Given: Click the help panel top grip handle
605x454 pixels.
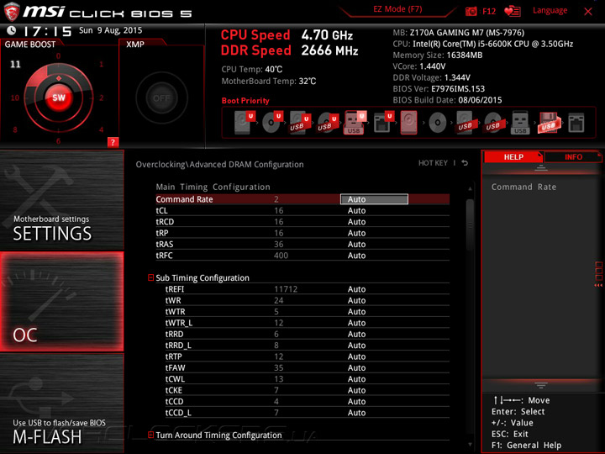Looking at the screenshot, I should pyautogui.click(x=541, y=168).
